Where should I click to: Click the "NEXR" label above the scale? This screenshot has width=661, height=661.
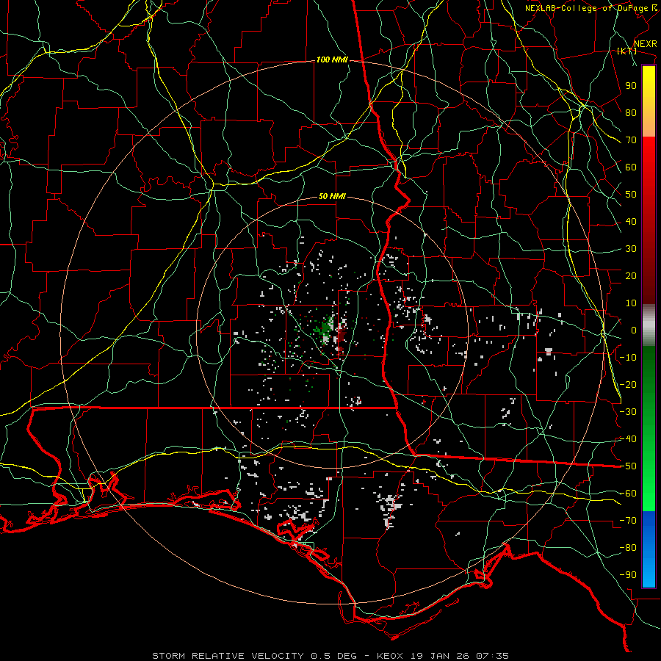[645, 44]
